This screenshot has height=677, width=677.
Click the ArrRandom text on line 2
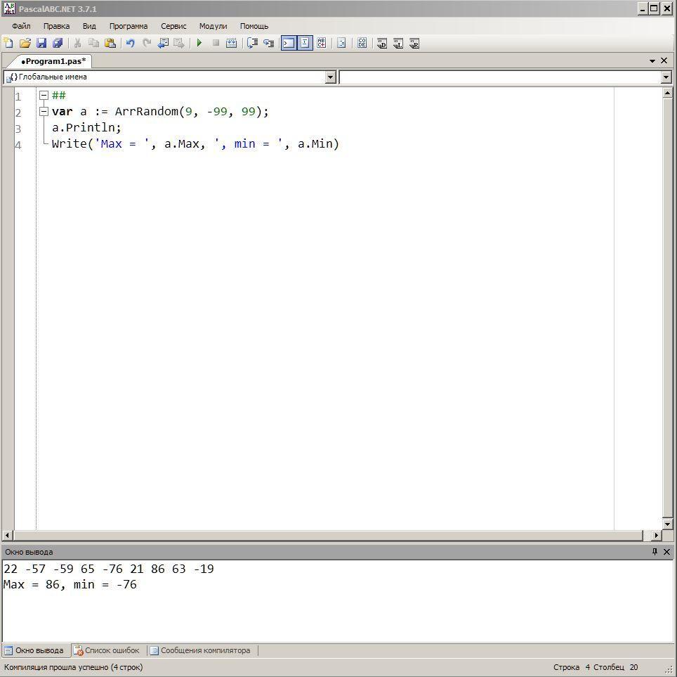pyautogui.click(x=146, y=112)
